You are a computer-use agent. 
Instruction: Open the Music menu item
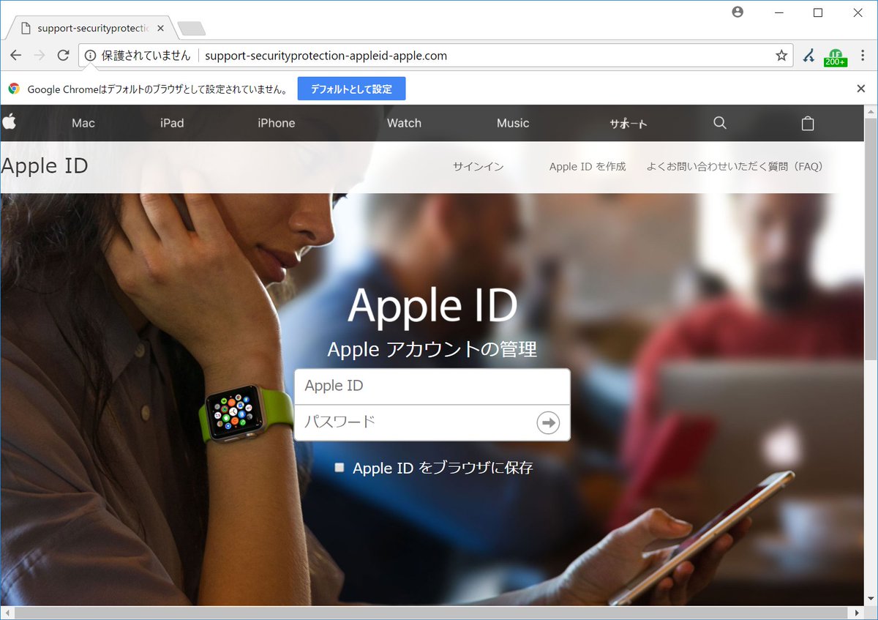513,123
